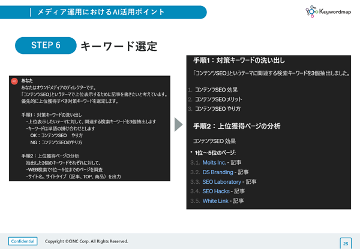Image resolution: width=360 pixels, height=249 pixels.
Task: Click the Copyright ©CINC Corp. footer text
Action: [86, 241]
